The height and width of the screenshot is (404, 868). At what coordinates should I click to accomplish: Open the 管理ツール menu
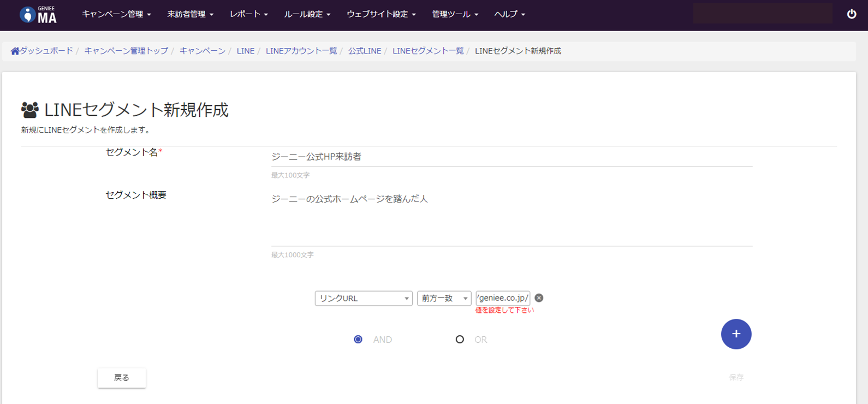[x=455, y=14]
